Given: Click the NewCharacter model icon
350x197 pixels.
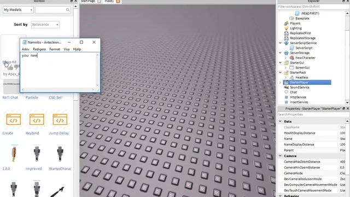Looking at the screenshot, I should coord(291,57).
